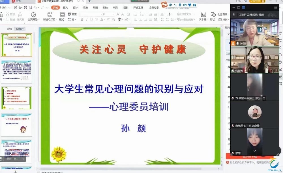Viewport: 283px width, 173px height.
Task: Apply italic with the I icon
Action: tap(87, 19)
